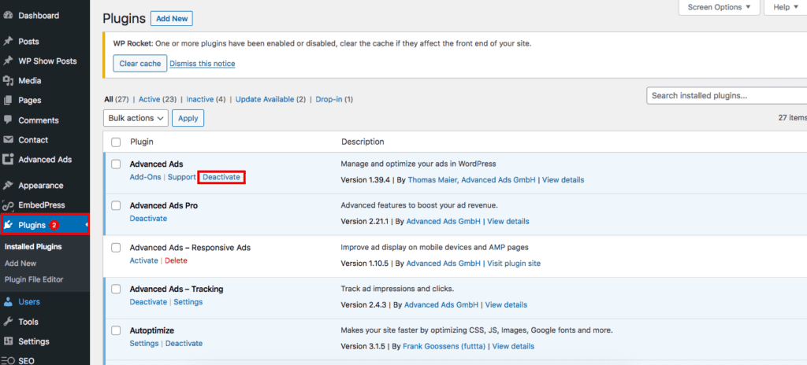Image resolution: width=807 pixels, height=365 pixels.
Task: Check the Advanced Ads Pro checkbox
Action: (x=116, y=205)
